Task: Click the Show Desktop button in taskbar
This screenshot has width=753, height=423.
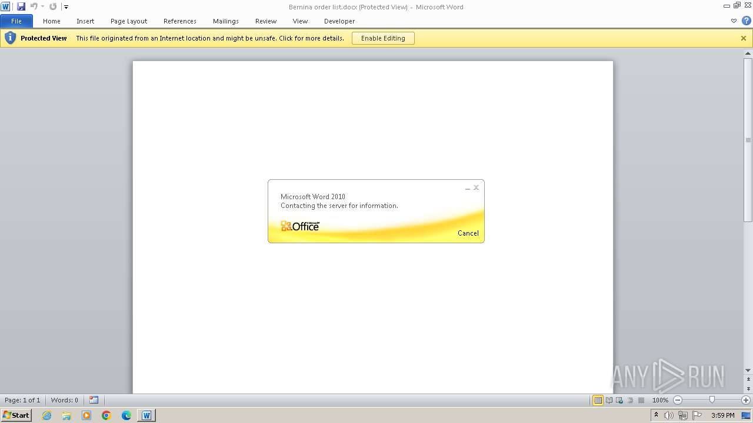Action: [x=747, y=415]
